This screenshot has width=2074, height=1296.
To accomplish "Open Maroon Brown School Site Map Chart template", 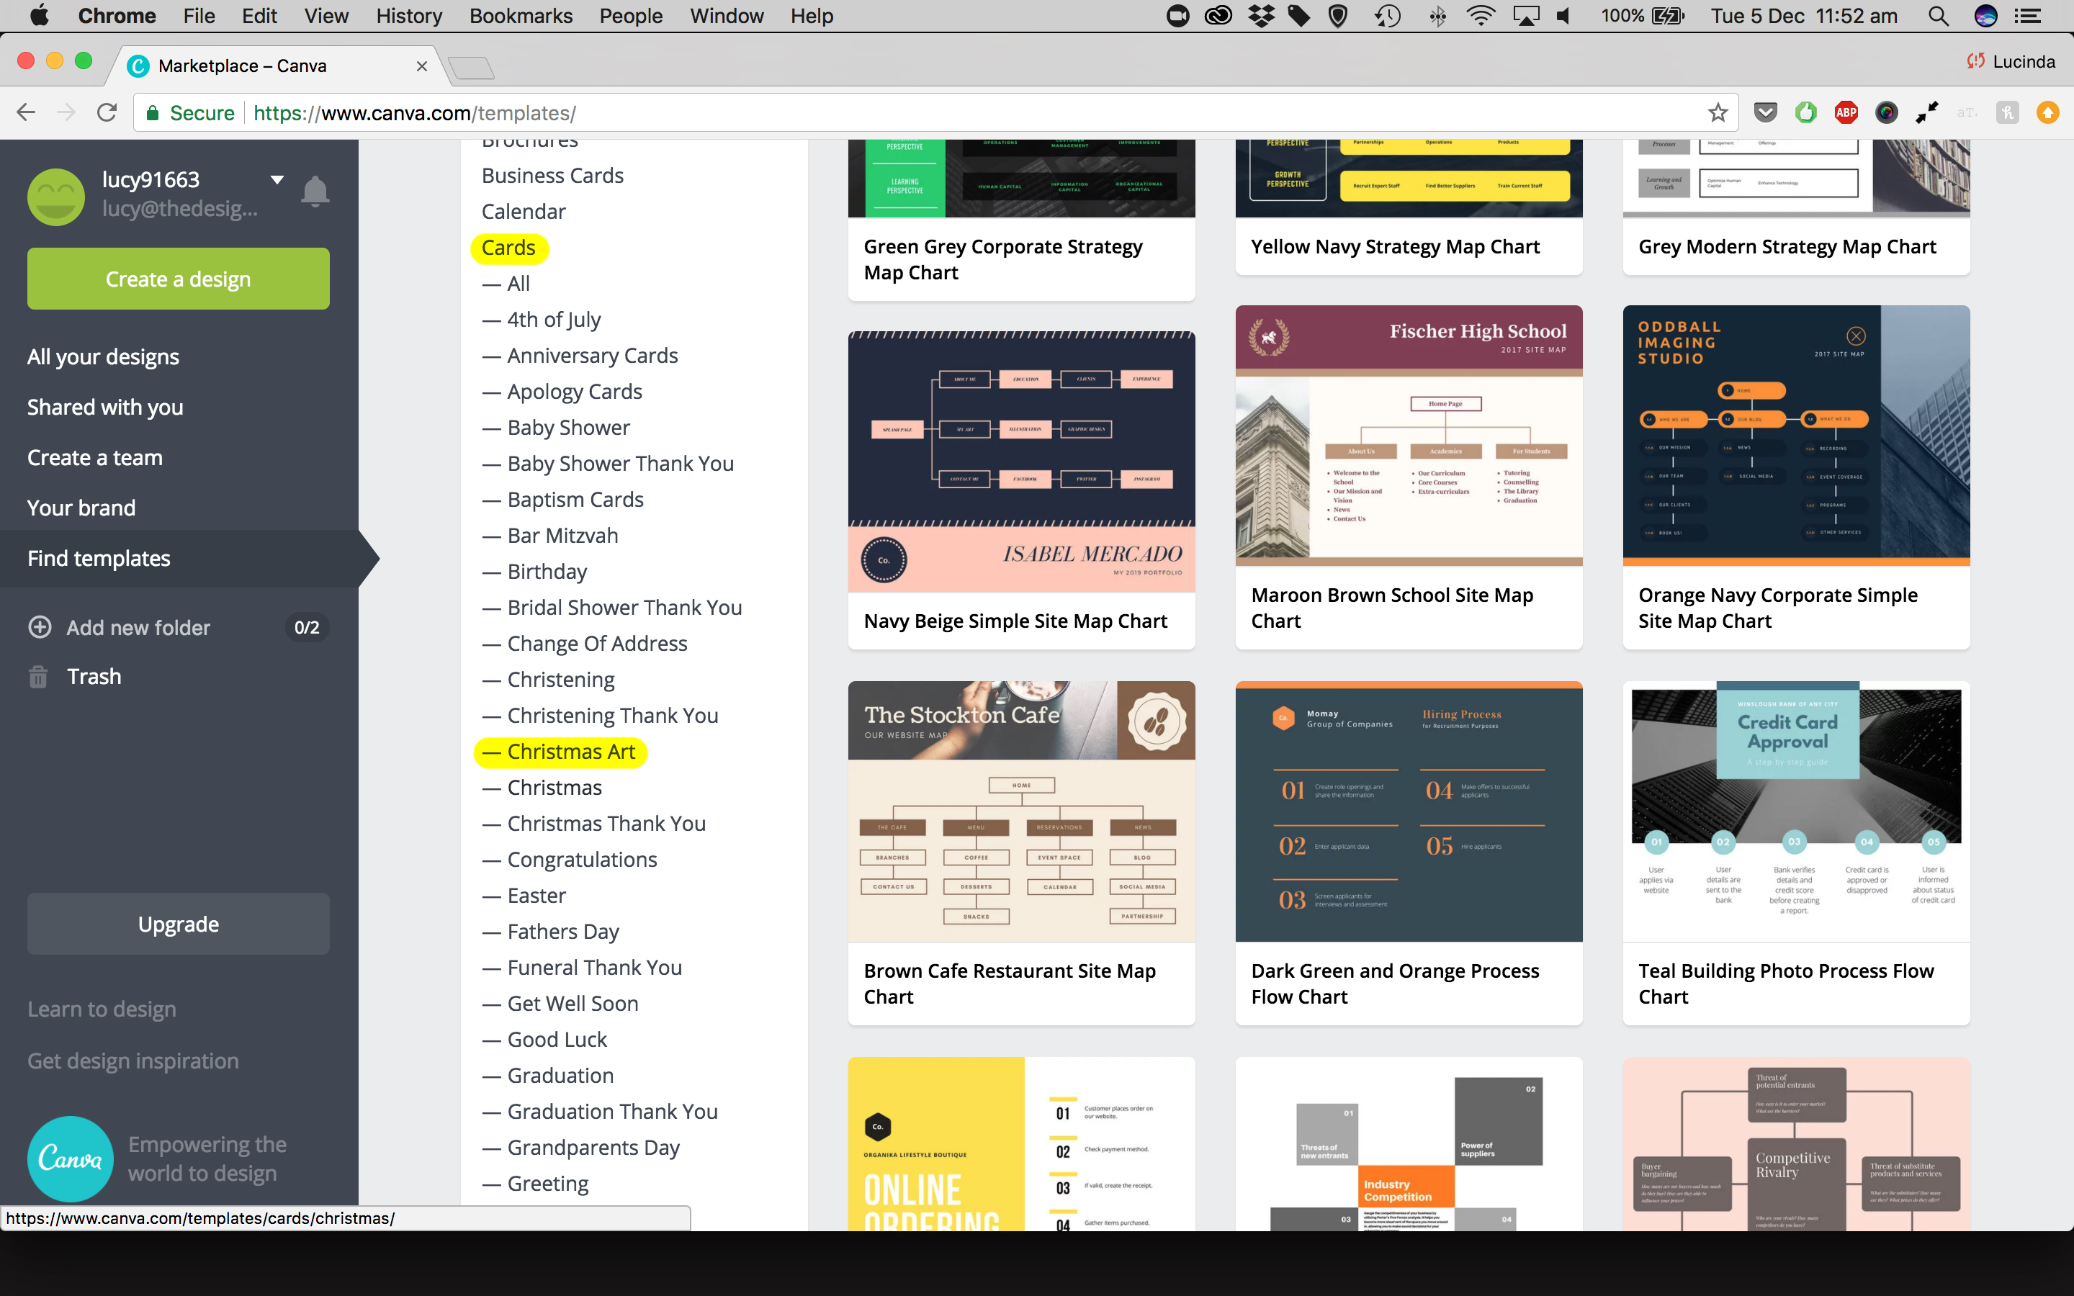I will [1409, 477].
